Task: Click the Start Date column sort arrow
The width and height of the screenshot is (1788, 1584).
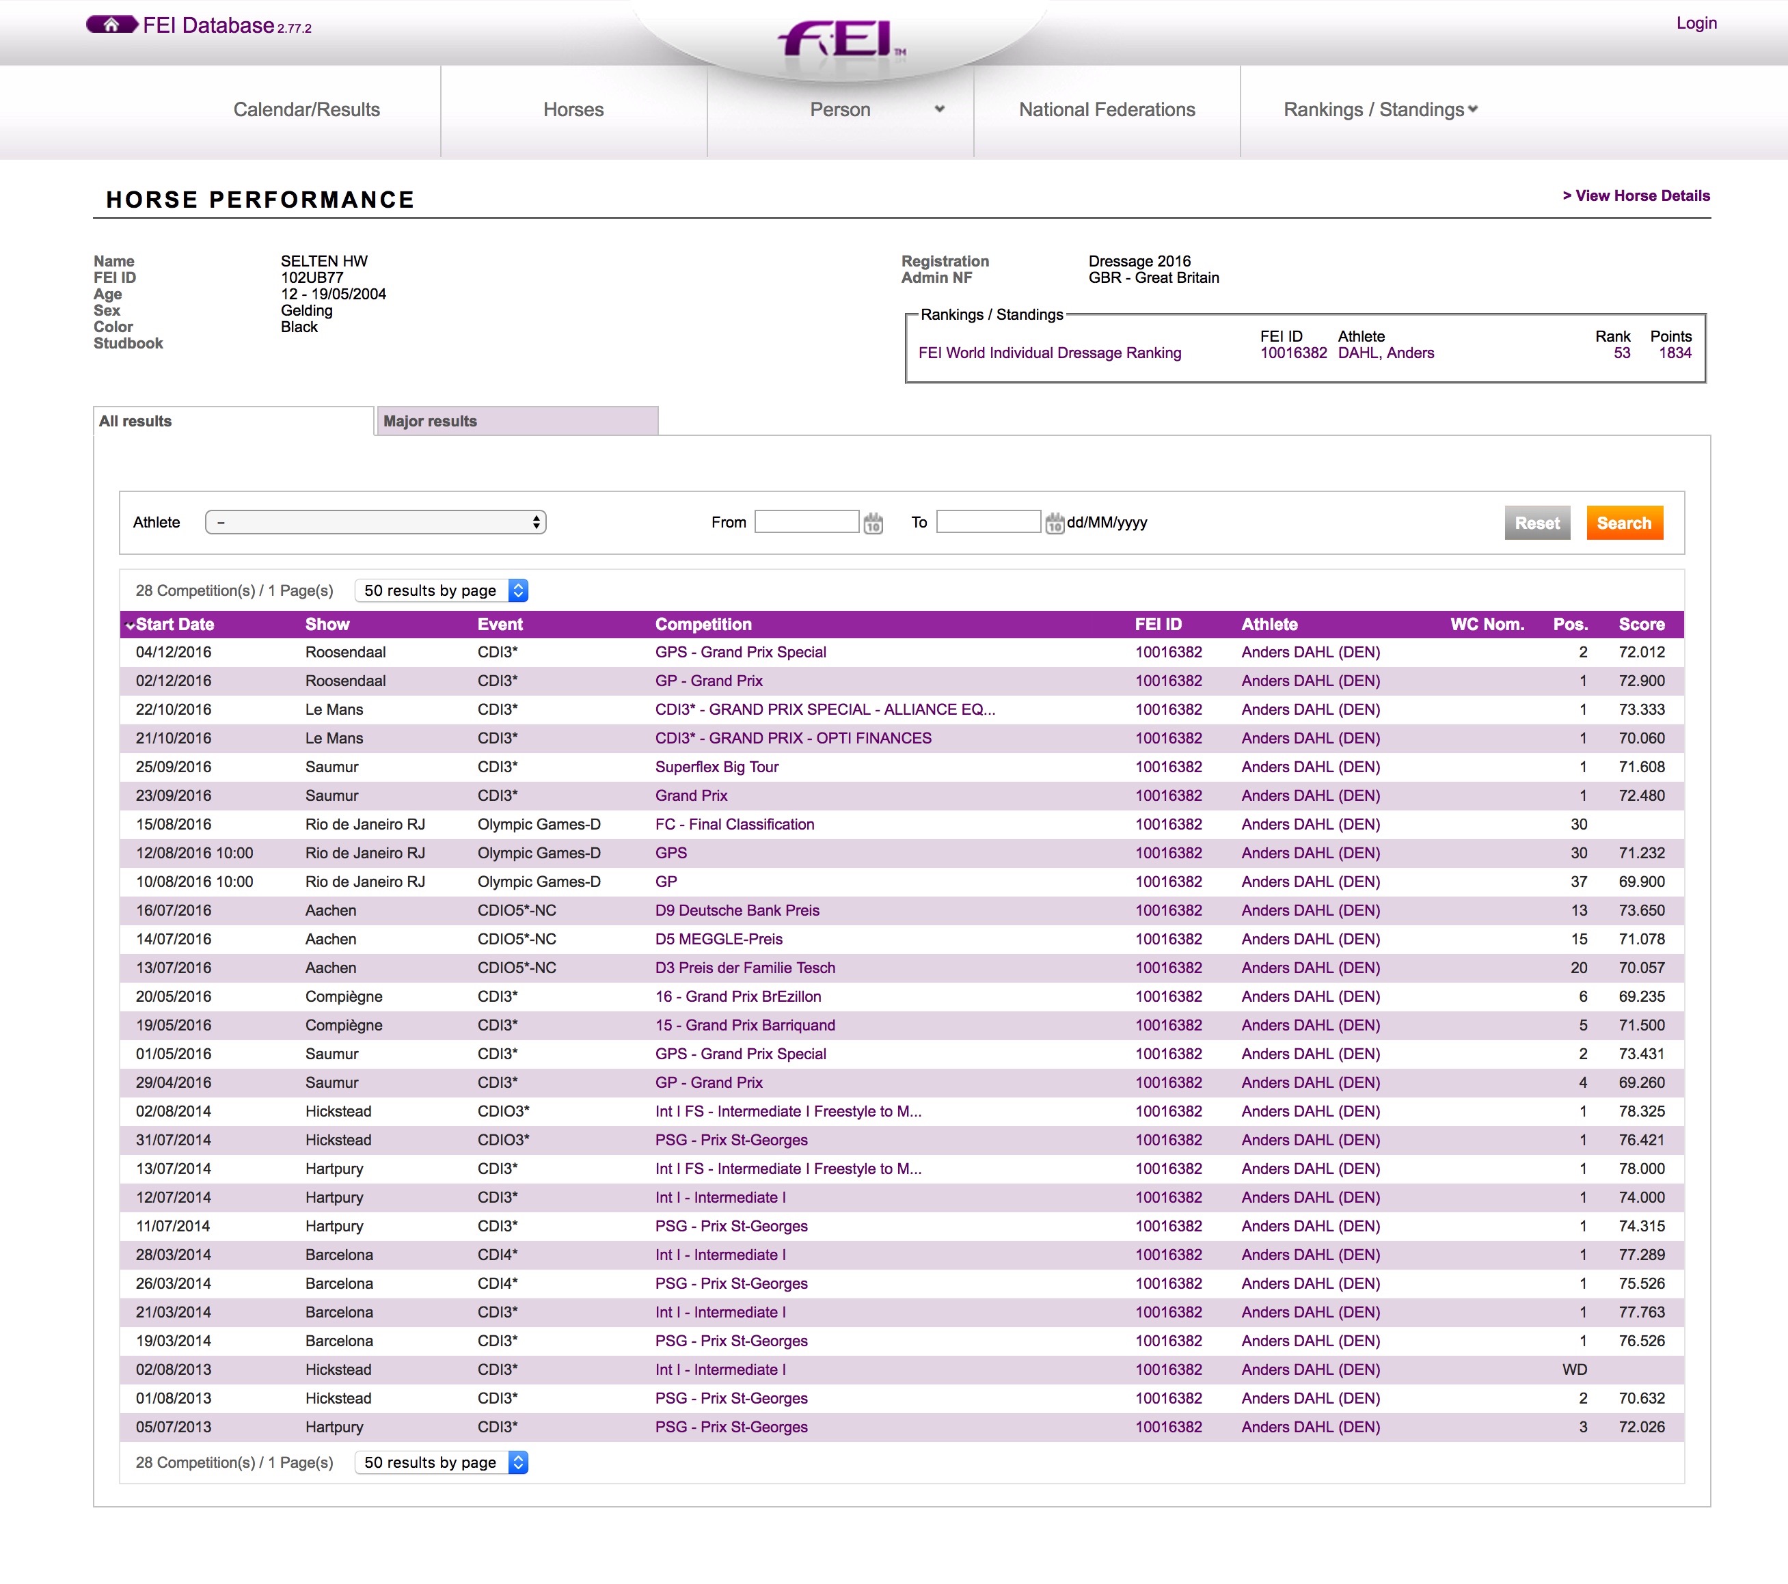Action: [129, 625]
